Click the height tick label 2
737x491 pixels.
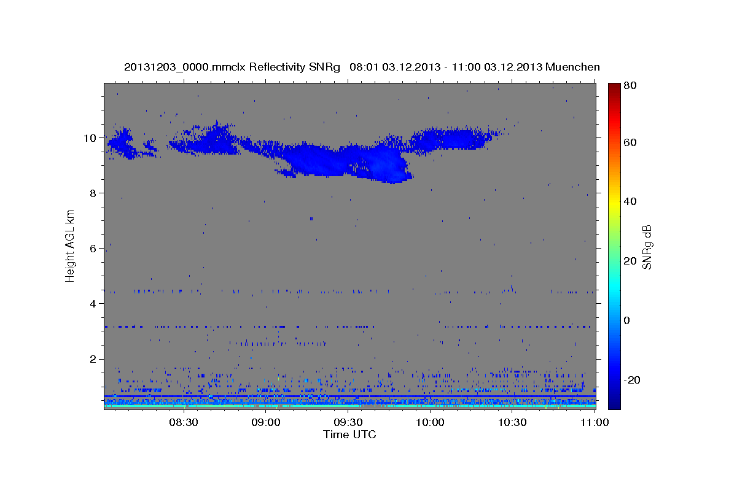(x=94, y=359)
